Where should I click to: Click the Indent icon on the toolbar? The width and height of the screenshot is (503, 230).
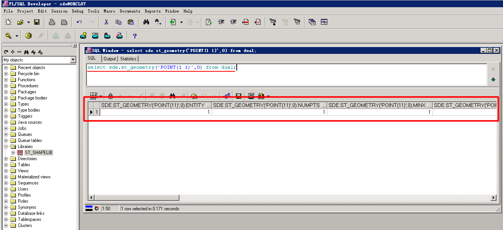pos(221,22)
